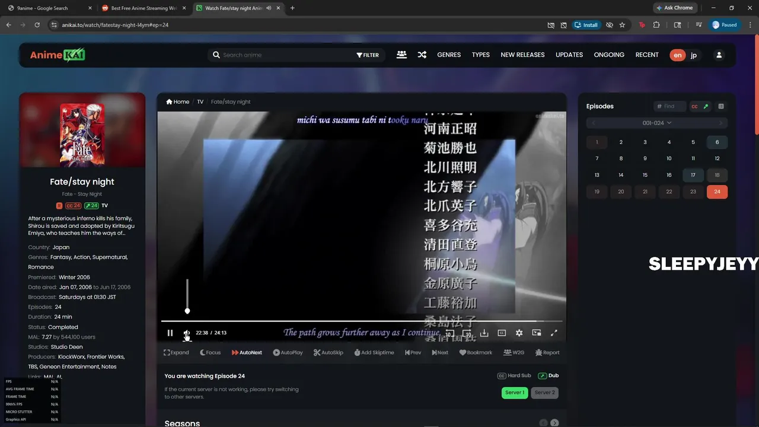Go to NEW RELEASES
759x427 pixels.
522,55
